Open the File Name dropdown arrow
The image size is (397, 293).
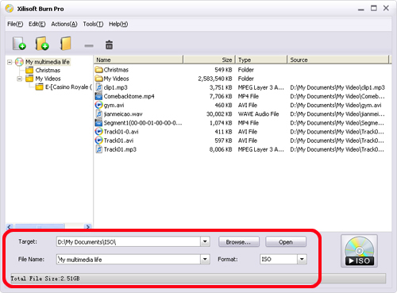coord(205,259)
